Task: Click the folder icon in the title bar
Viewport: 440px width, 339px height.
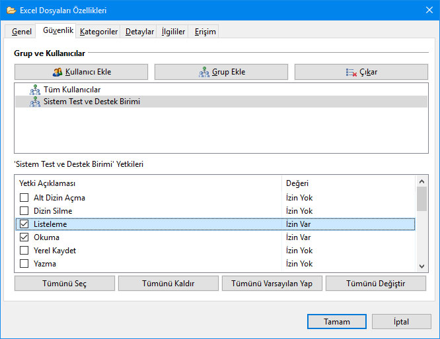Action: (11, 11)
